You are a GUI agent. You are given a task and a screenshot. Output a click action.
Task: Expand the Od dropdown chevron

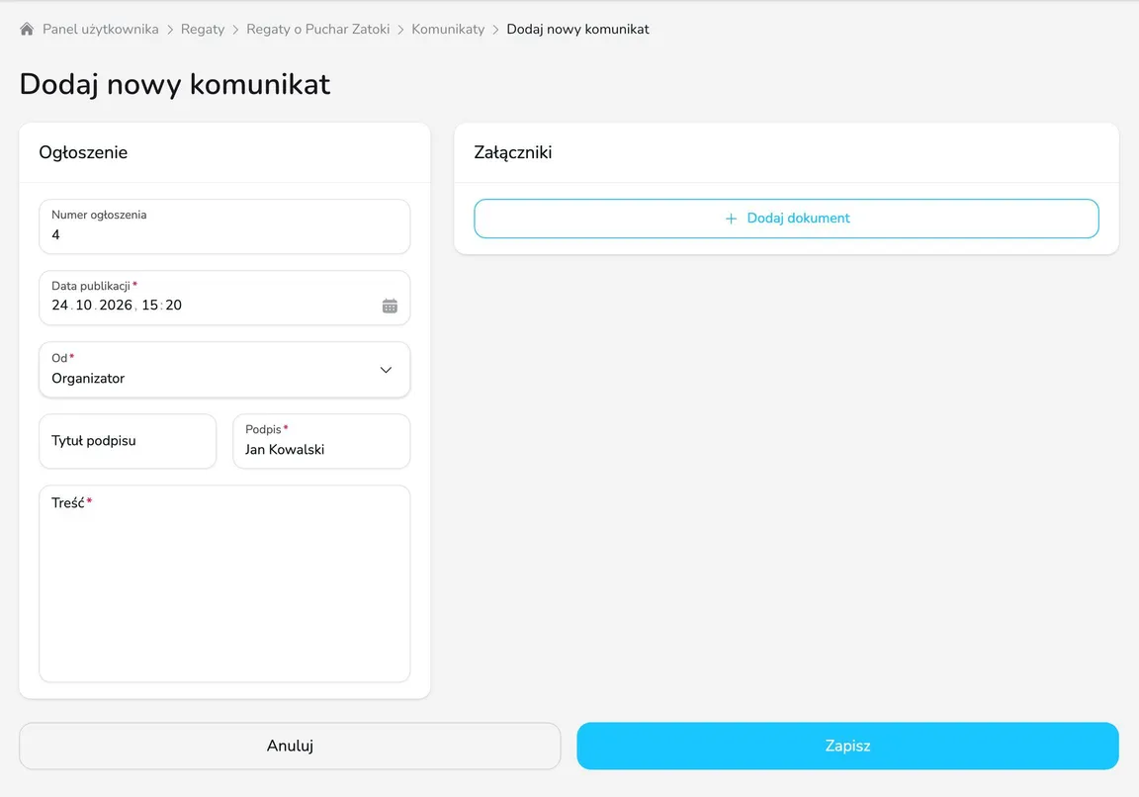coord(386,370)
